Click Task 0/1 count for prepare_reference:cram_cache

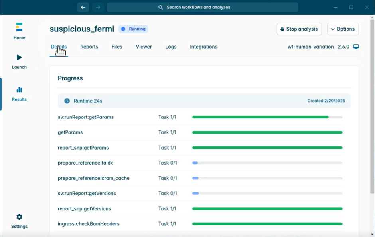point(168,178)
